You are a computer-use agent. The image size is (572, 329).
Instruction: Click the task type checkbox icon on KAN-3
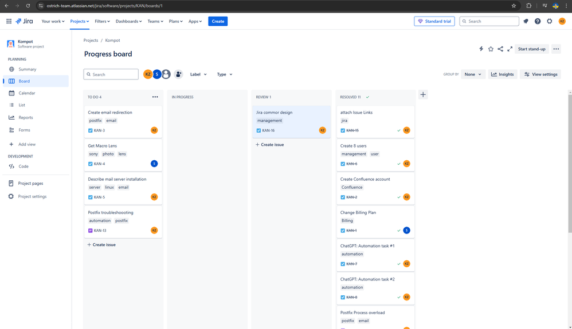90,130
